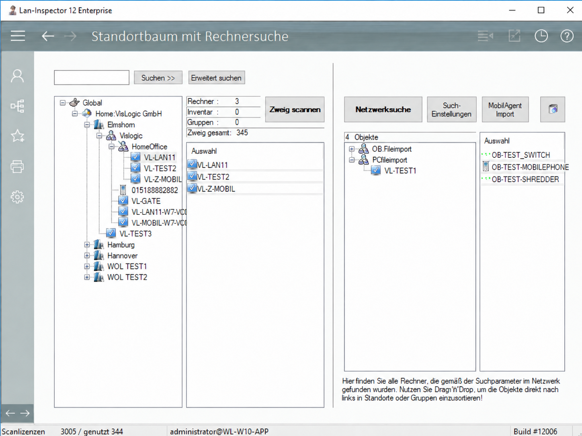Image resolution: width=582 pixels, height=436 pixels.
Task: Select VL-Z-MOBIL in left Auswahl list
Action: click(216, 189)
